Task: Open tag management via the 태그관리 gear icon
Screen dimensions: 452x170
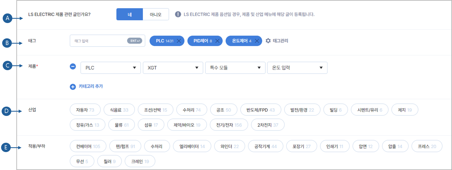Action: tap(267, 41)
